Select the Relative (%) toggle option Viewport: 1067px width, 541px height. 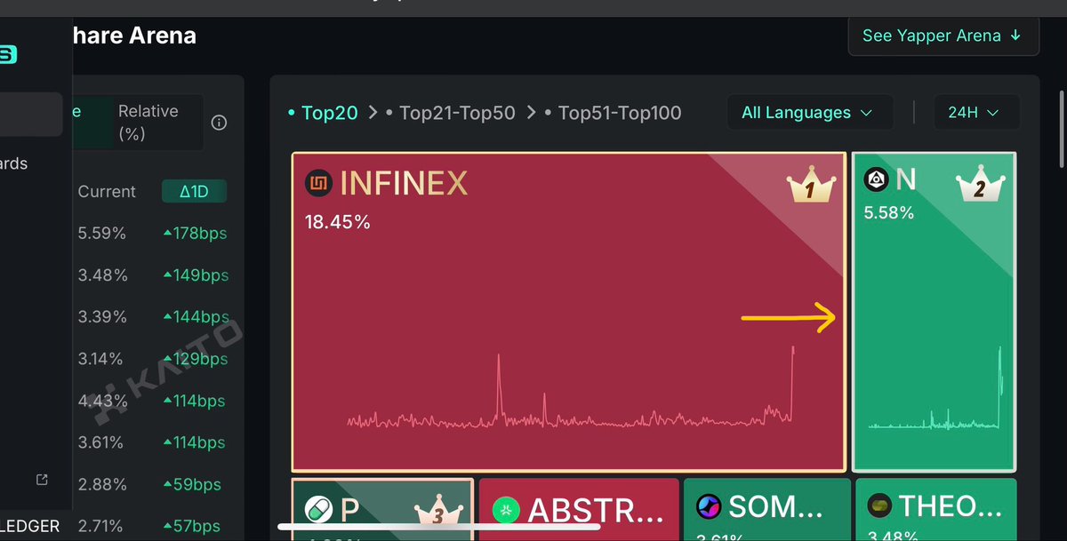[148, 123]
